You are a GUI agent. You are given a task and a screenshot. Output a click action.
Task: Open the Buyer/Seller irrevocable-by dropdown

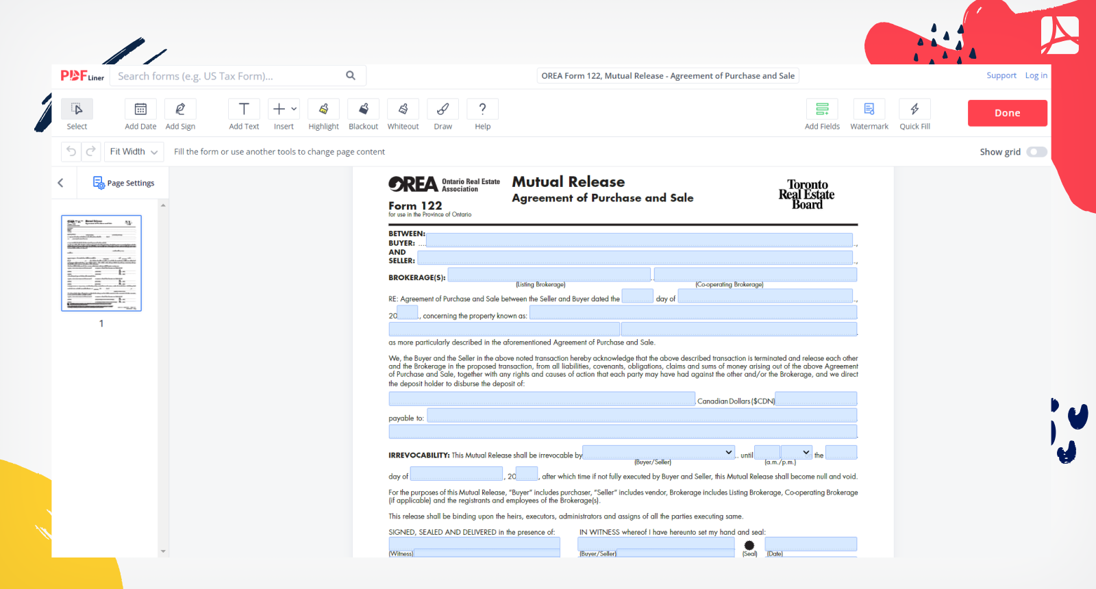pos(659,453)
